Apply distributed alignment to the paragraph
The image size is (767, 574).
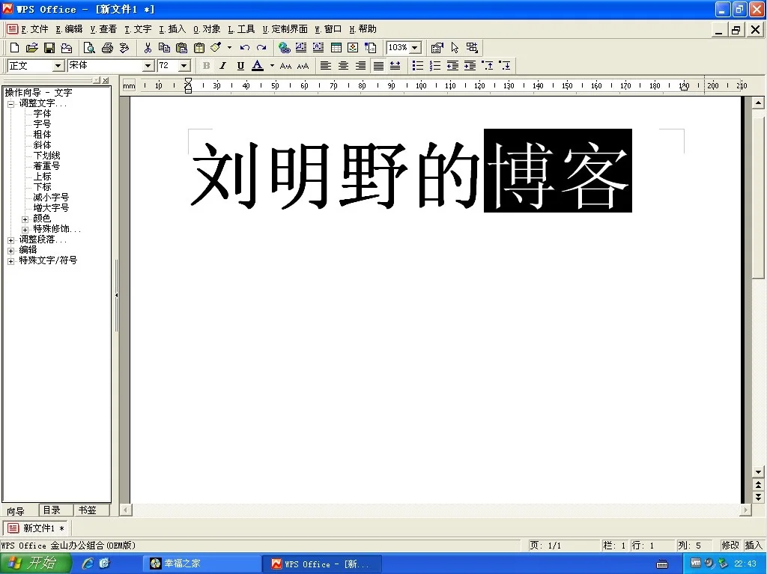(x=395, y=66)
